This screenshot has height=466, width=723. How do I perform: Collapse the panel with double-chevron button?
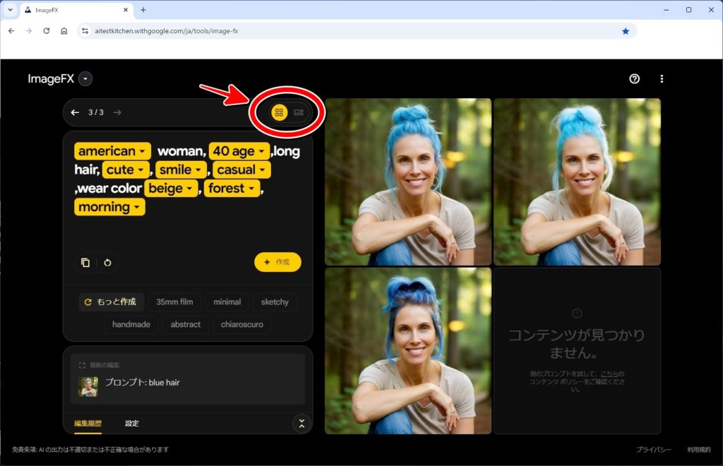[x=301, y=424]
